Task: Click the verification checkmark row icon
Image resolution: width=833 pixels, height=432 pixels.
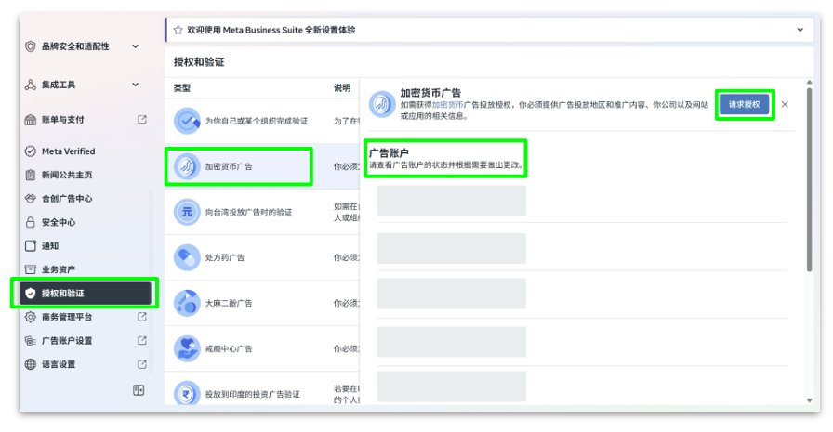Action: click(x=187, y=121)
